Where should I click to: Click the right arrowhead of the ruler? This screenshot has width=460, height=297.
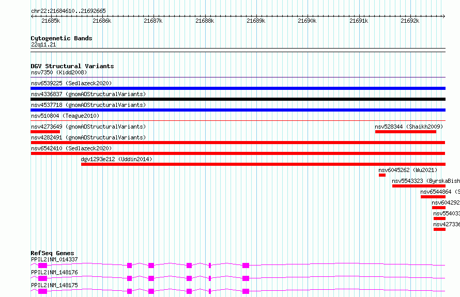coord(444,17)
